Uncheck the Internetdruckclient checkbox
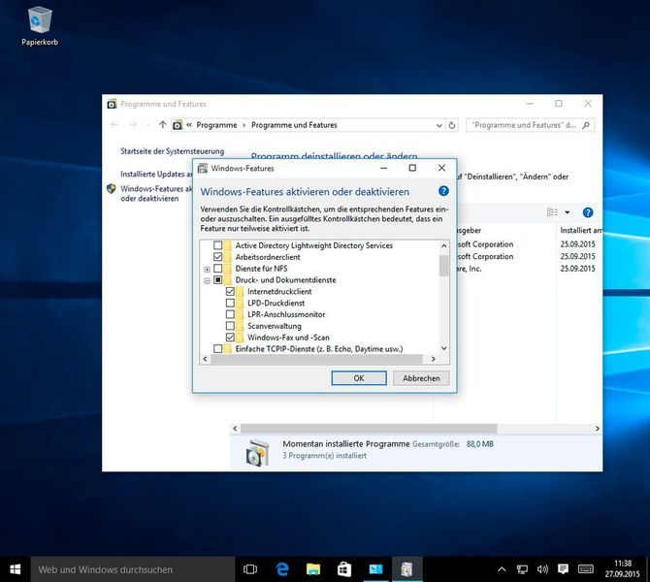The width and height of the screenshot is (650, 582). tap(230, 291)
